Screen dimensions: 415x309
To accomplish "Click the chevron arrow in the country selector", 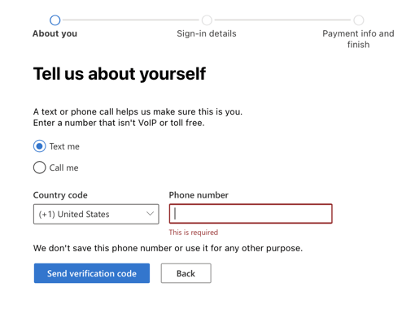I will [x=150, y=214].
